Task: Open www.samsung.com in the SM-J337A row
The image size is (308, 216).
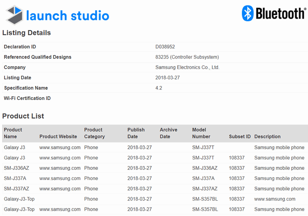Action: 60,178
